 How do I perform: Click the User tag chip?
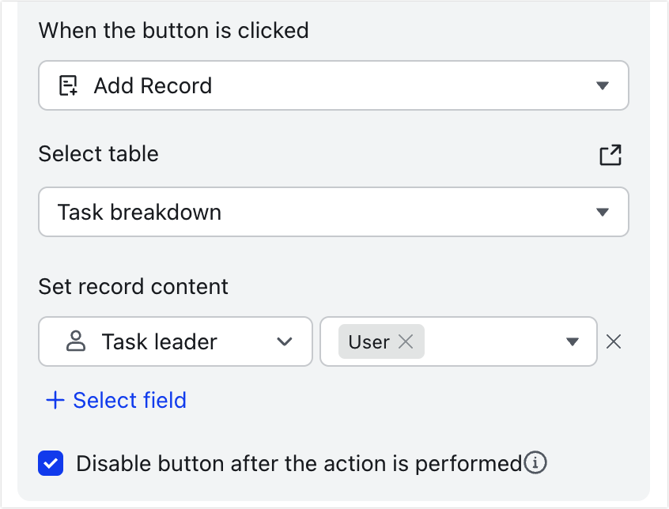tap(372, 341)
